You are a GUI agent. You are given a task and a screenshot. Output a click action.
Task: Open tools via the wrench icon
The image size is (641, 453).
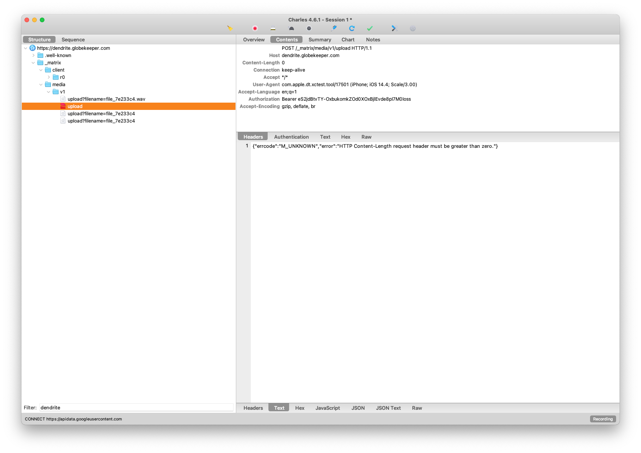click(394, 28)
